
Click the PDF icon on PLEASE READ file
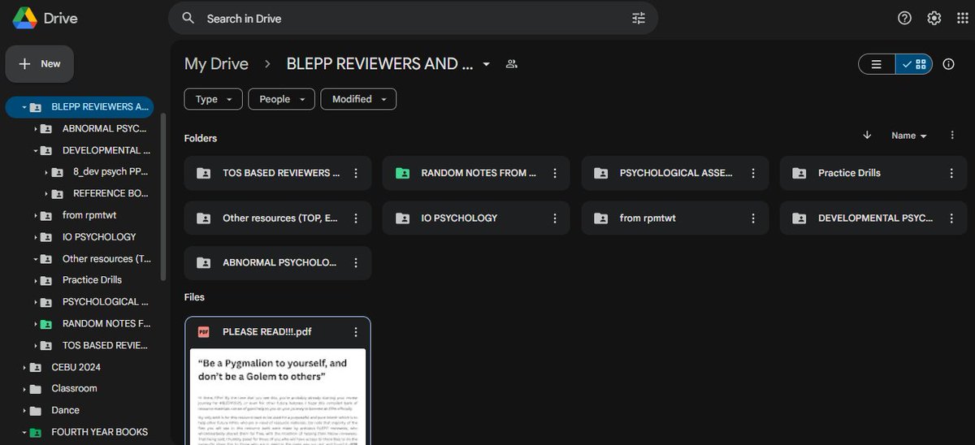tap(204, 332)
